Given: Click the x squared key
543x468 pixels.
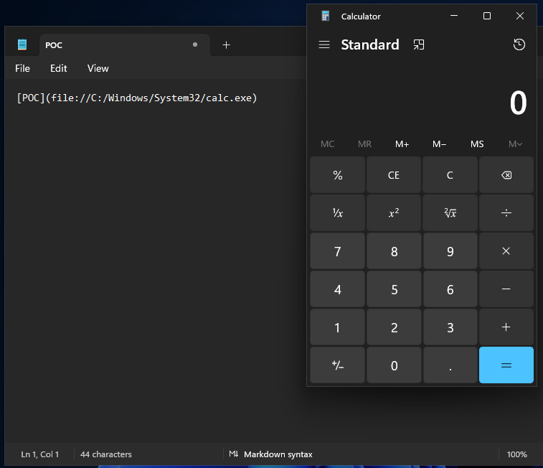Looking at the screenshot, I should [x=394, y=213].
